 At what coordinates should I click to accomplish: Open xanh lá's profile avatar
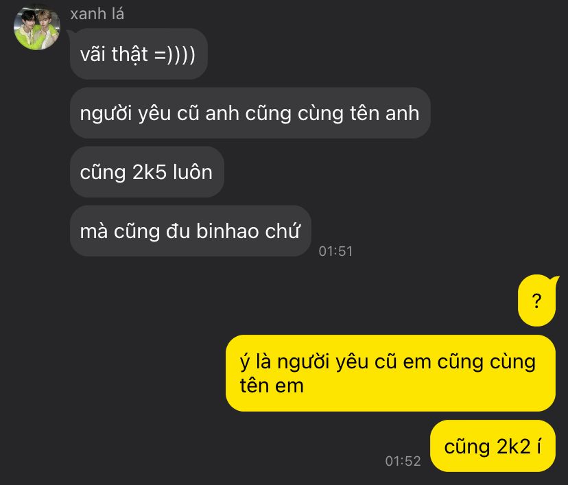coord(37,28)
